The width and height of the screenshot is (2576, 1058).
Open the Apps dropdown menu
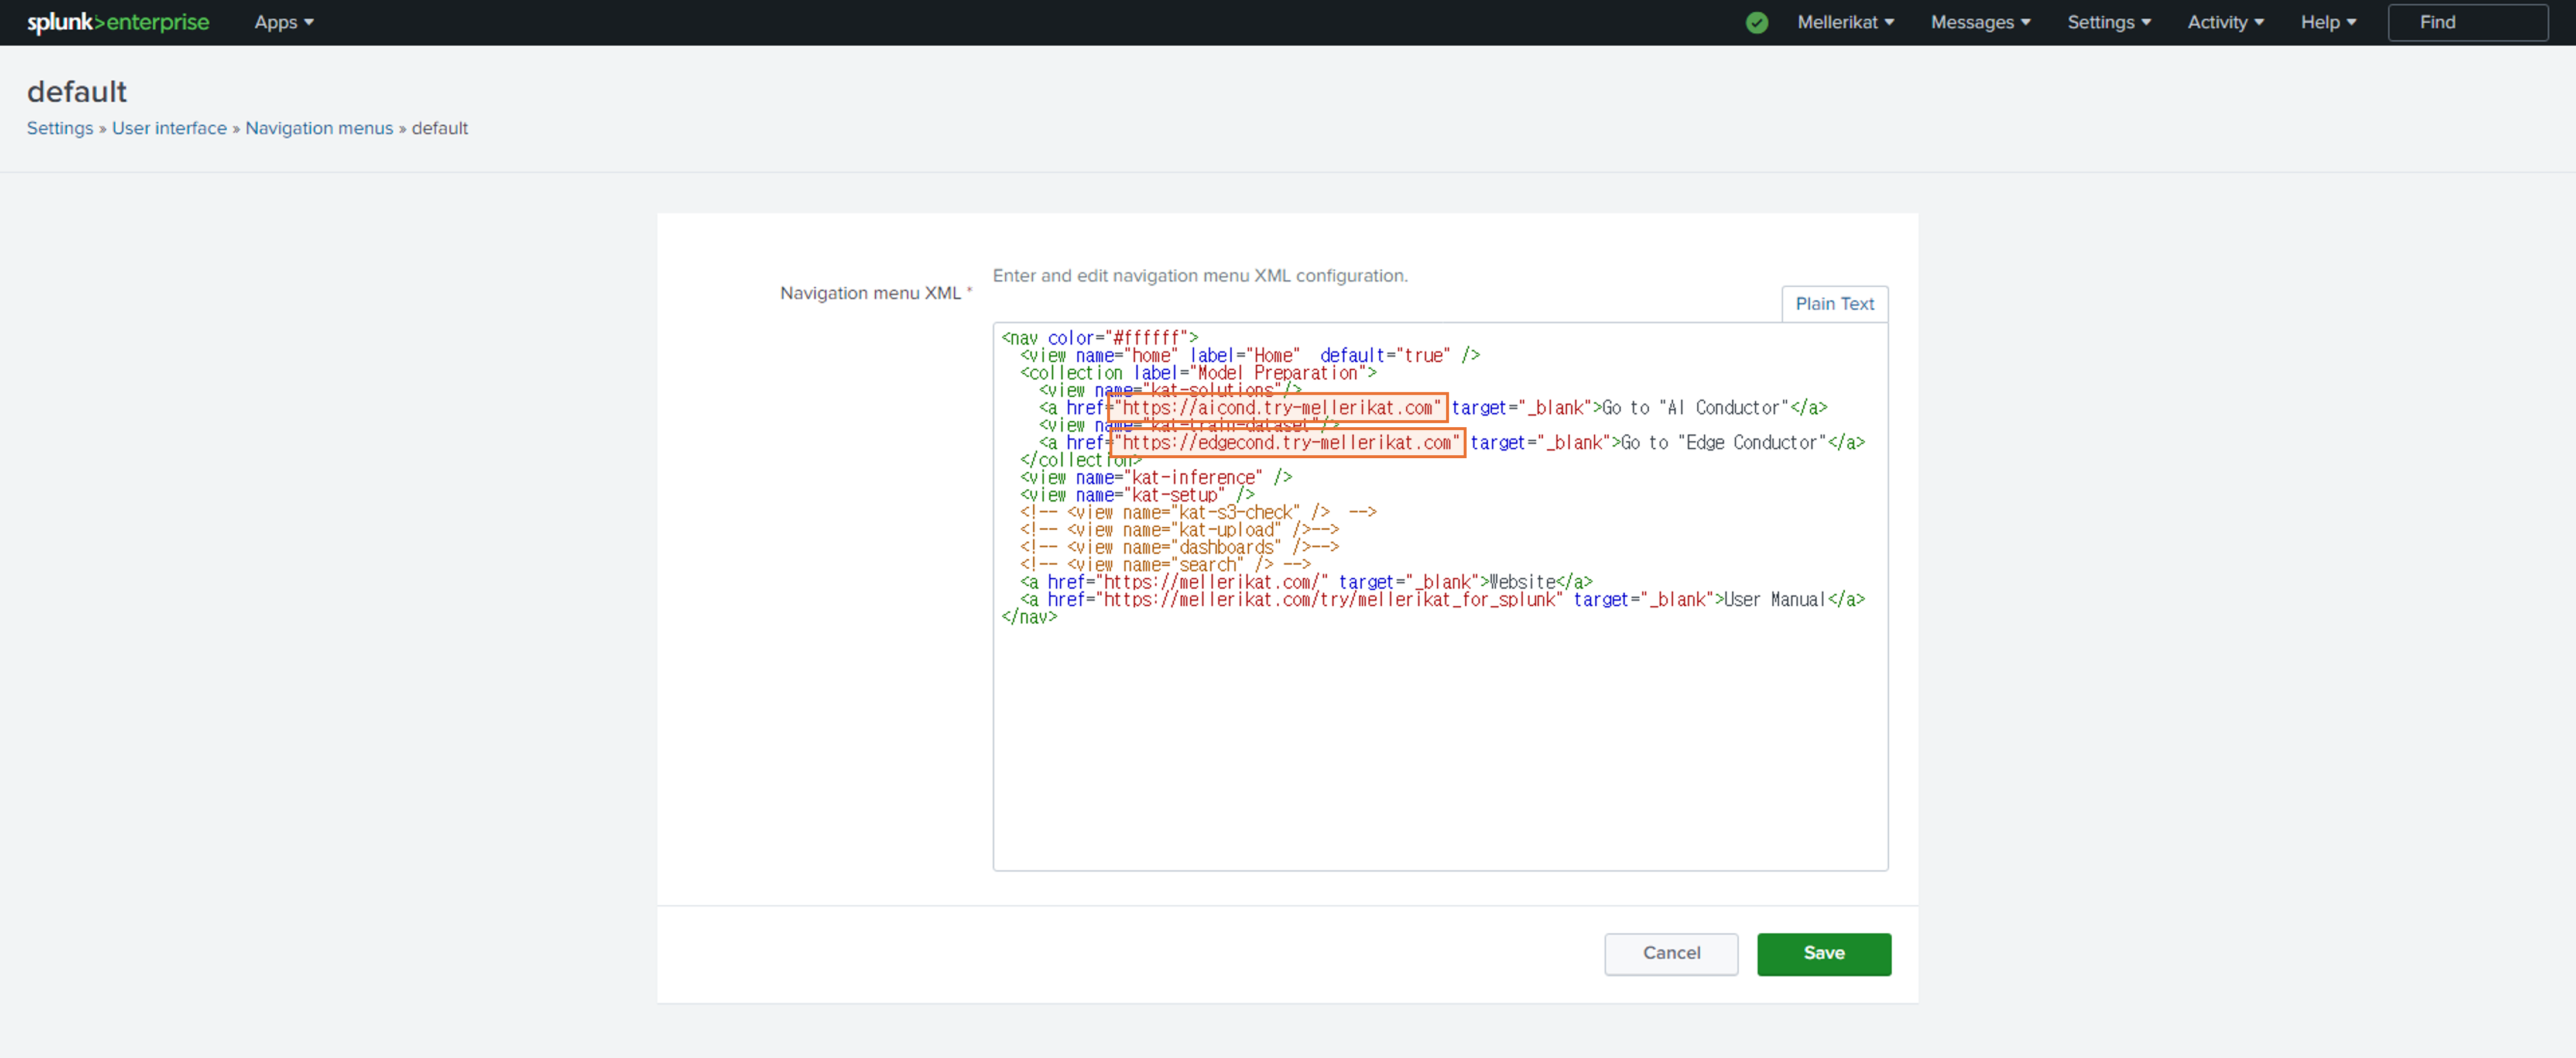point(284,22)
